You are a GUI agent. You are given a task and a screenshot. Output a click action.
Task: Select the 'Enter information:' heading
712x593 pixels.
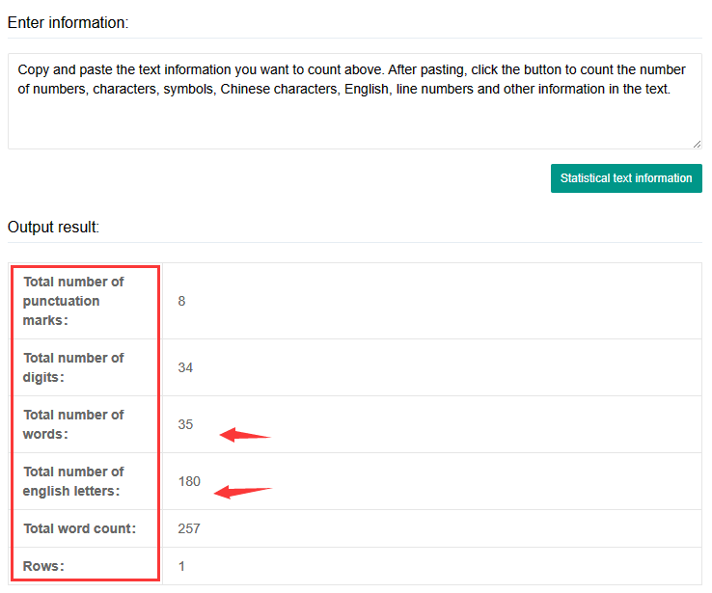[68, 21]
